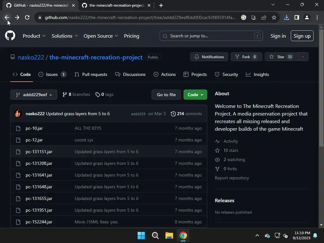Screen dimensions: 324x243
Task: Open the 214 commits link
Action: 186,114
